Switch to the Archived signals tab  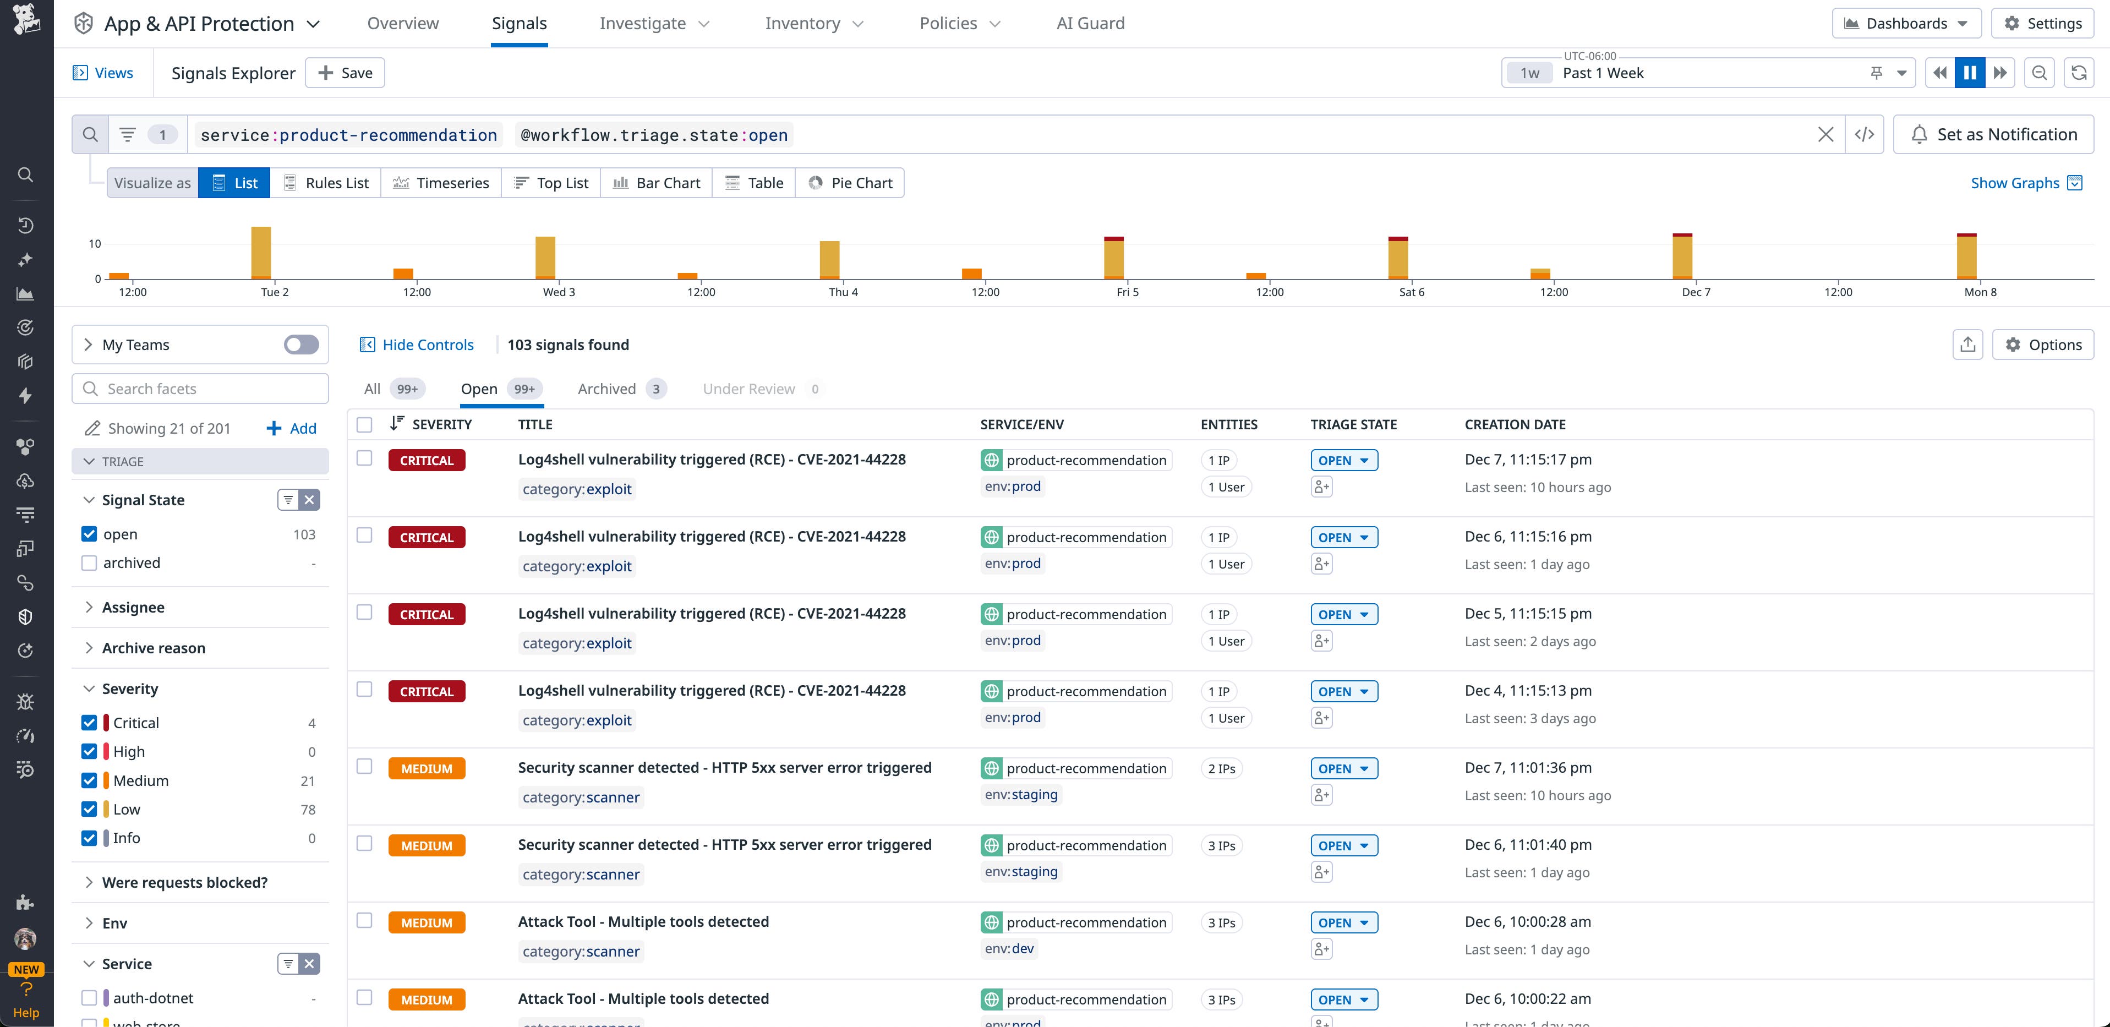pos(606,388)
